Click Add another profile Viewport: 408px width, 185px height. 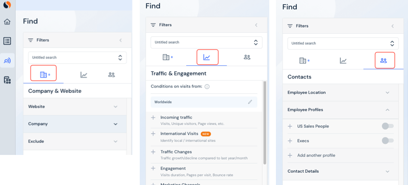[x=316, y=155]
